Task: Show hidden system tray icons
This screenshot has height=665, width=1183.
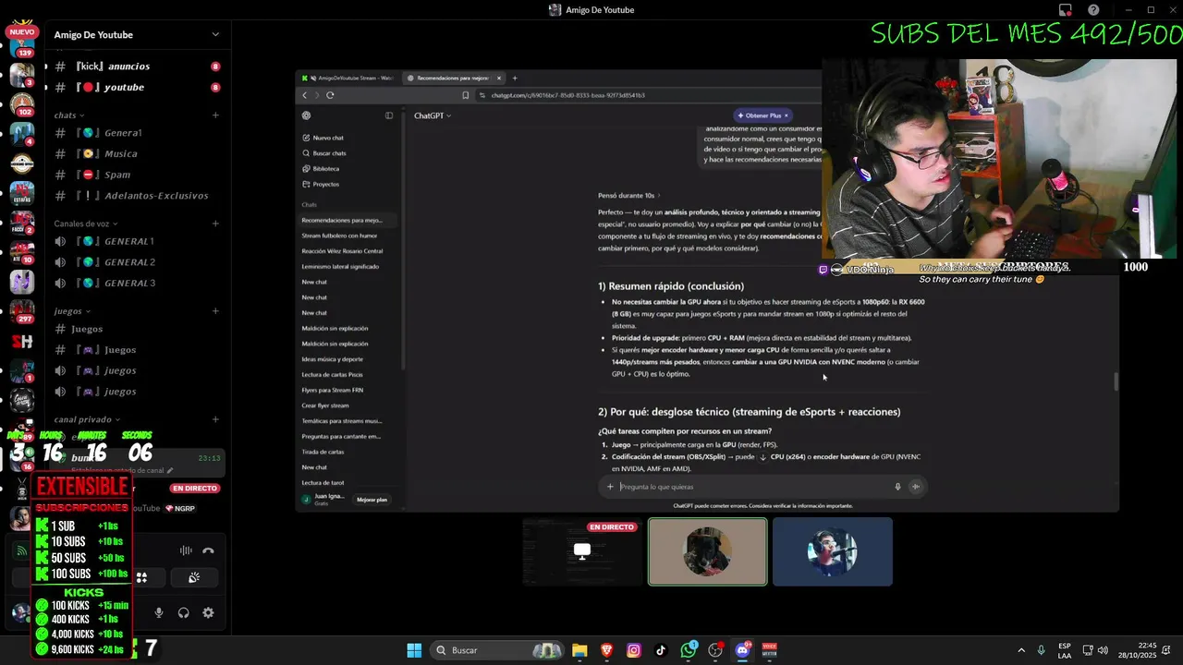Action: [1021, 650]
